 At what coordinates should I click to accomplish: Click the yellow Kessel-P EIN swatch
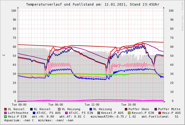(129, 113)
